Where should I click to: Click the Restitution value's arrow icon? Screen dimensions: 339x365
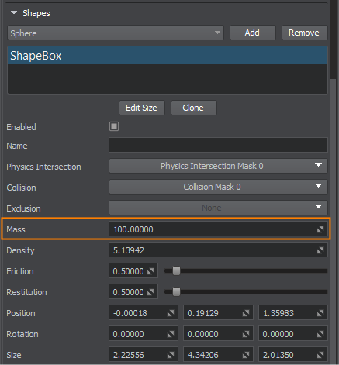point(150,292)
